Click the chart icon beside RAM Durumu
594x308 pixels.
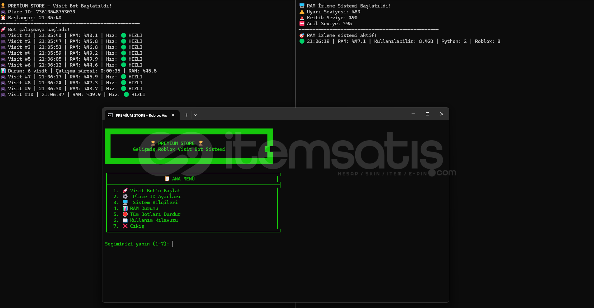pyautogui.click(x=125, y=208)
